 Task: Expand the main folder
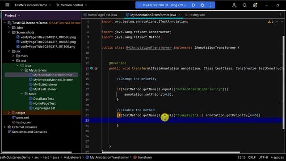coord(13,56)
